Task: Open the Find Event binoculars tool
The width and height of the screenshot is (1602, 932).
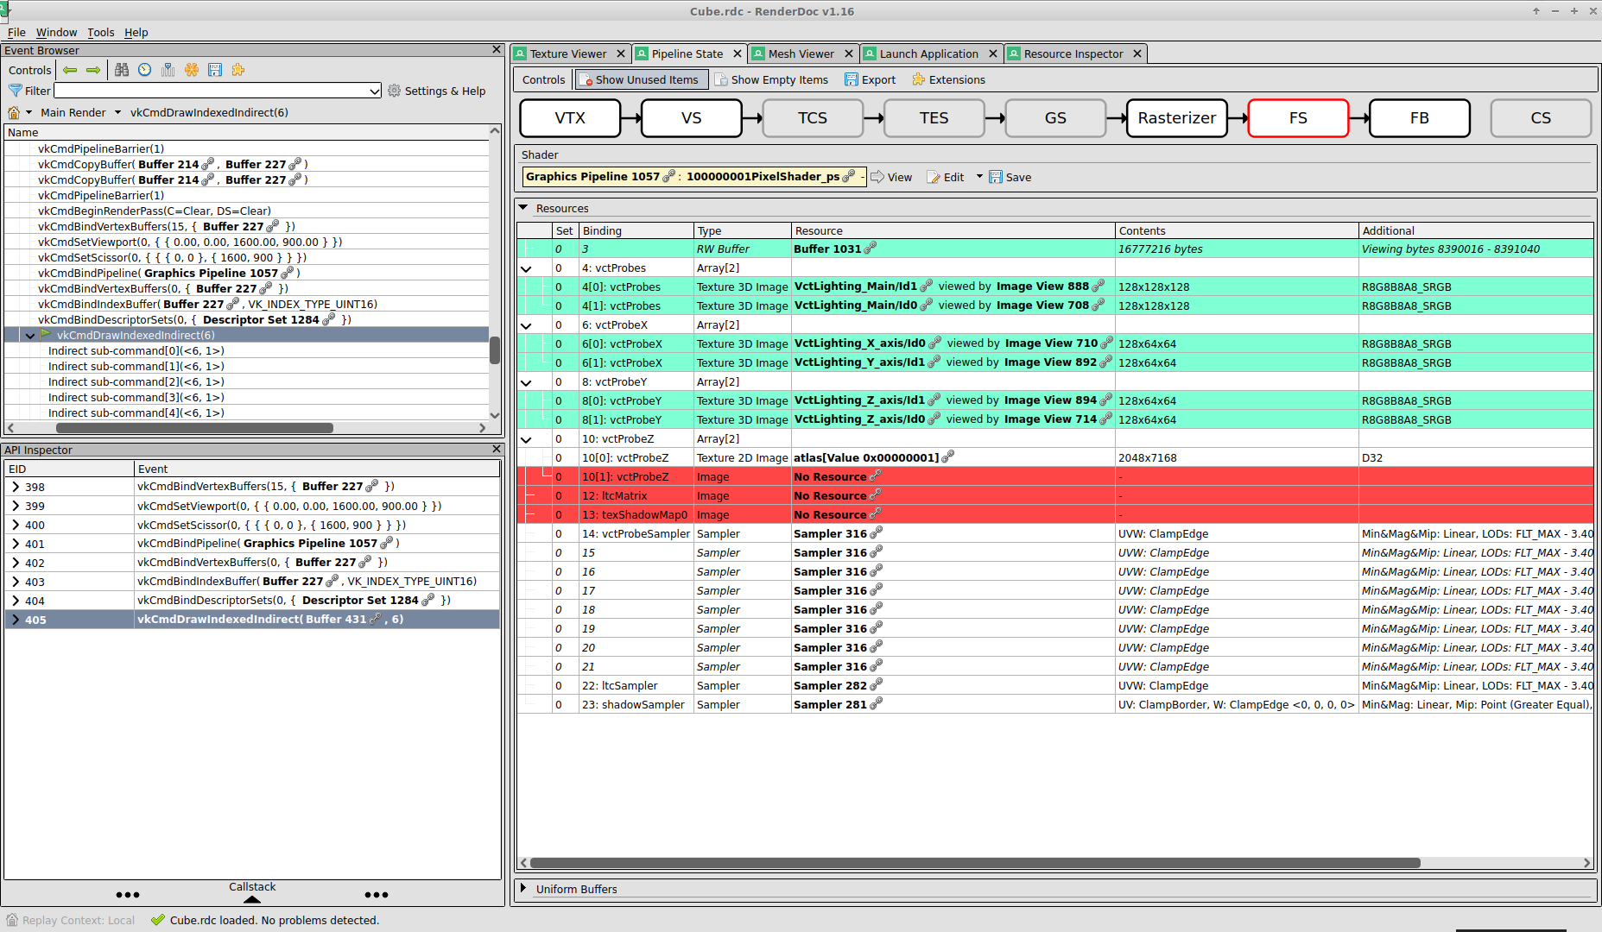Action: 122,70
